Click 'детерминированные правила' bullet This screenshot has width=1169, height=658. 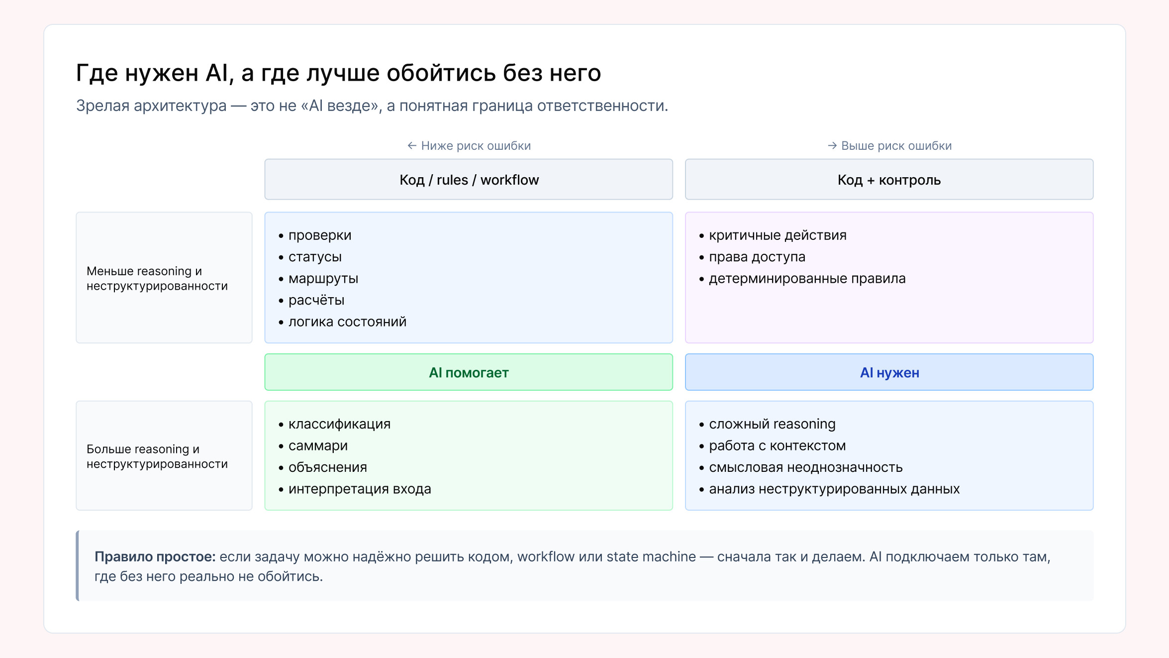coord(807,278)
